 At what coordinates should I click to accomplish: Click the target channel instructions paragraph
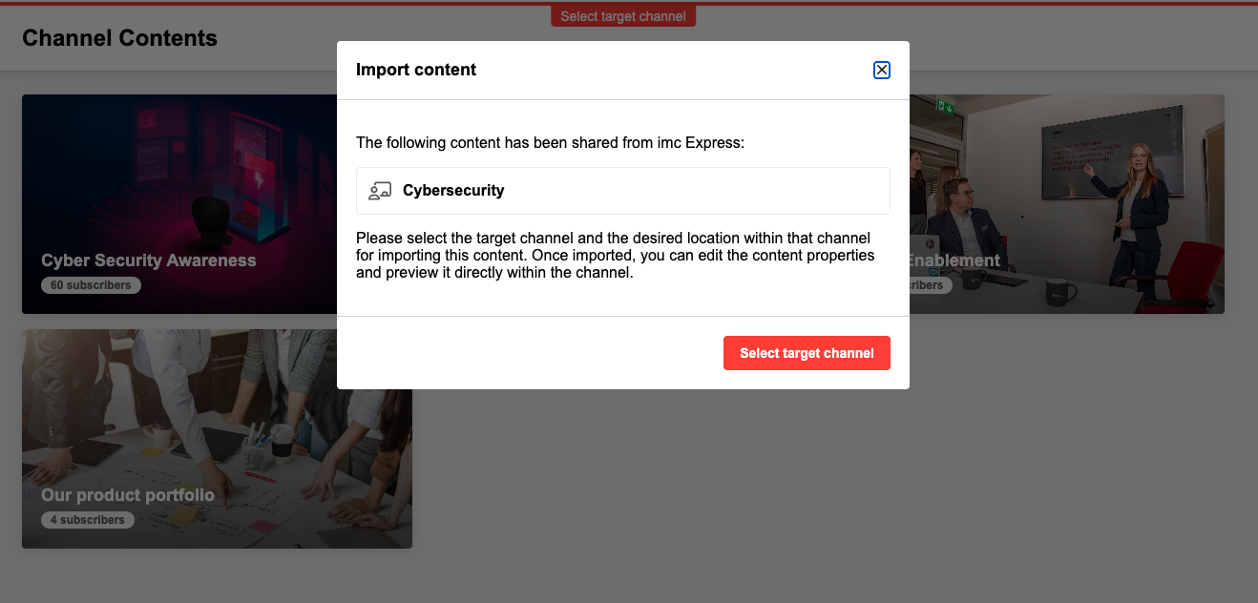(x=616, y=255)
